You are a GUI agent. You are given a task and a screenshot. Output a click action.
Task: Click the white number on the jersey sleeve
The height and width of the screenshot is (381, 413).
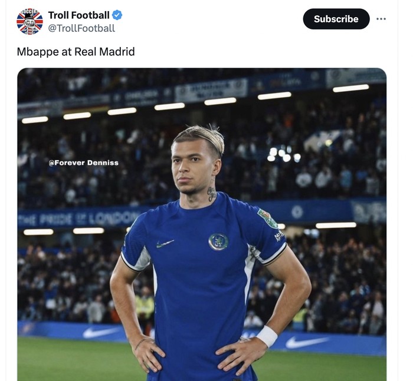coord(279,236)
